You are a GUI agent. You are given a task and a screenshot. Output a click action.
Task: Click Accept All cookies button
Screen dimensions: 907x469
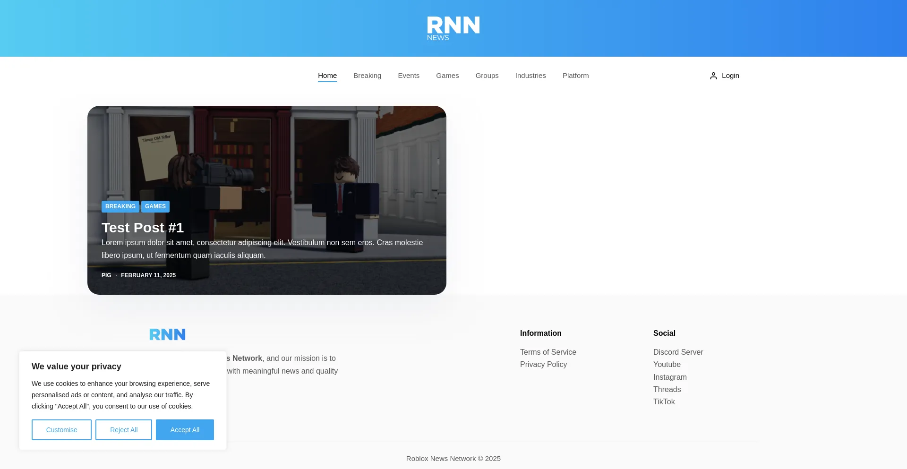(185, 430)
